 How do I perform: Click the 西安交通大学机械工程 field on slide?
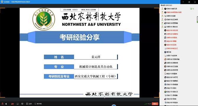(x=96, y=76)
